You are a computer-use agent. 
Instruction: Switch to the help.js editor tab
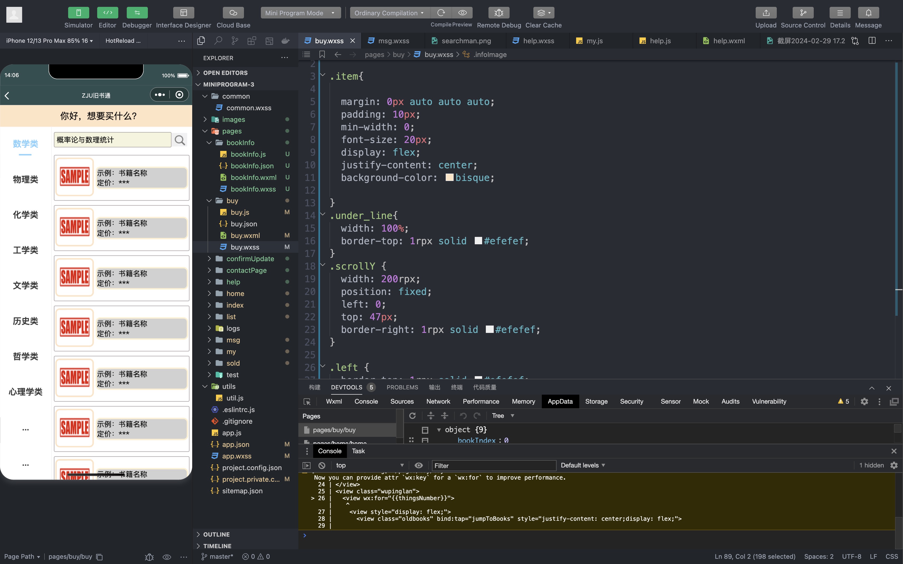tap(660, 41)
